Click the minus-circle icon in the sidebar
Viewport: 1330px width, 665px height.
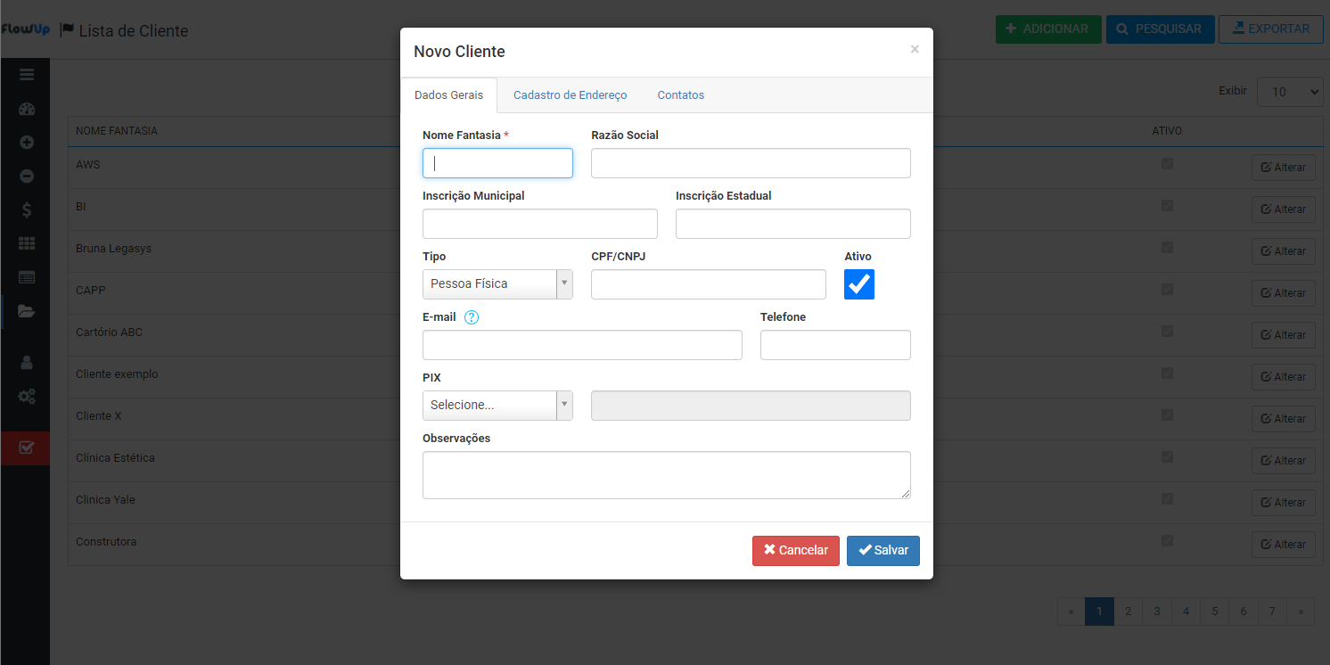(26, 177)
